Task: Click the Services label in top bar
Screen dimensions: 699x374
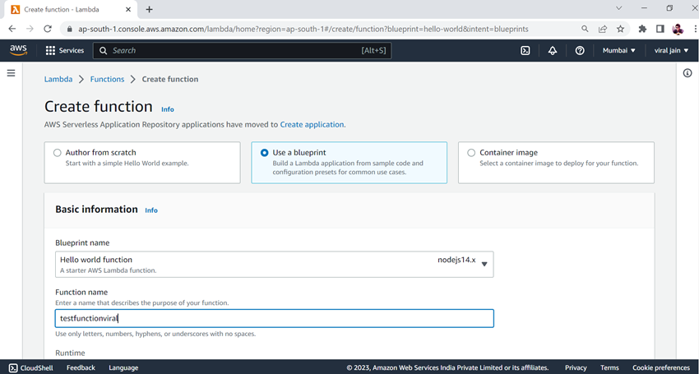Action: coord(72,50)
